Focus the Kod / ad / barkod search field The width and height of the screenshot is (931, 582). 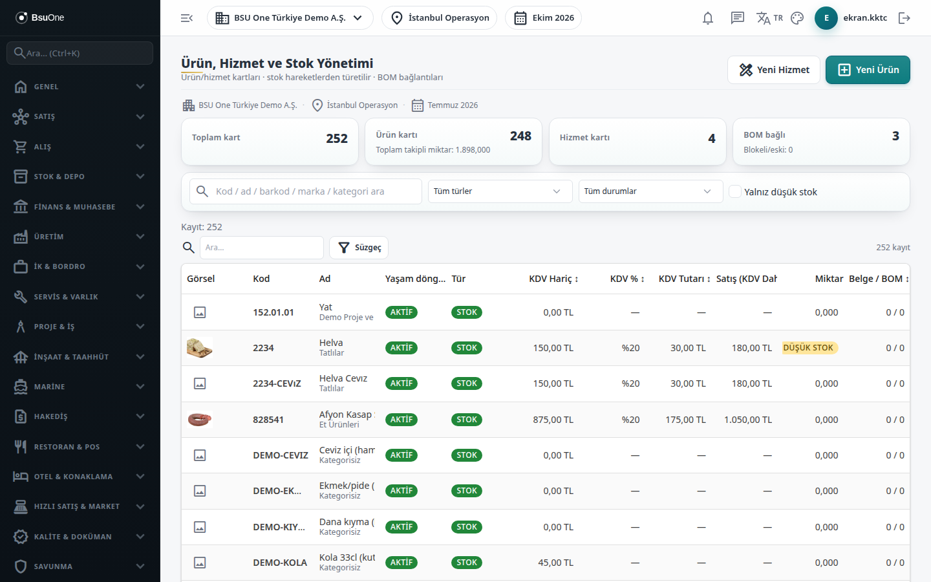click(306, 191)
